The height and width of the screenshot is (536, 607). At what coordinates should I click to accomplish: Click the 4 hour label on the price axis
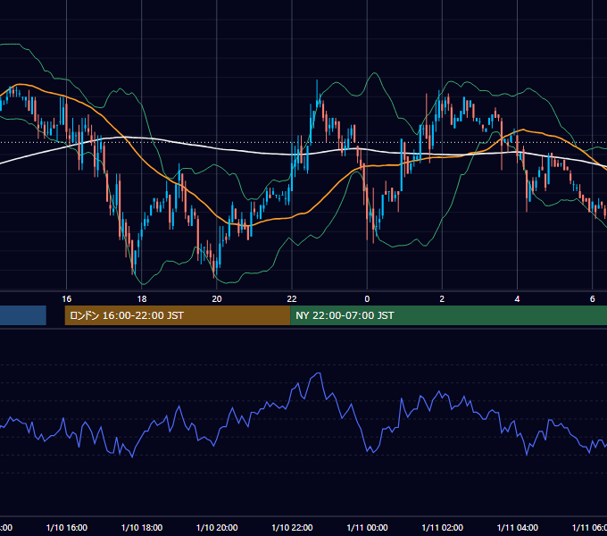pos(517,298)
